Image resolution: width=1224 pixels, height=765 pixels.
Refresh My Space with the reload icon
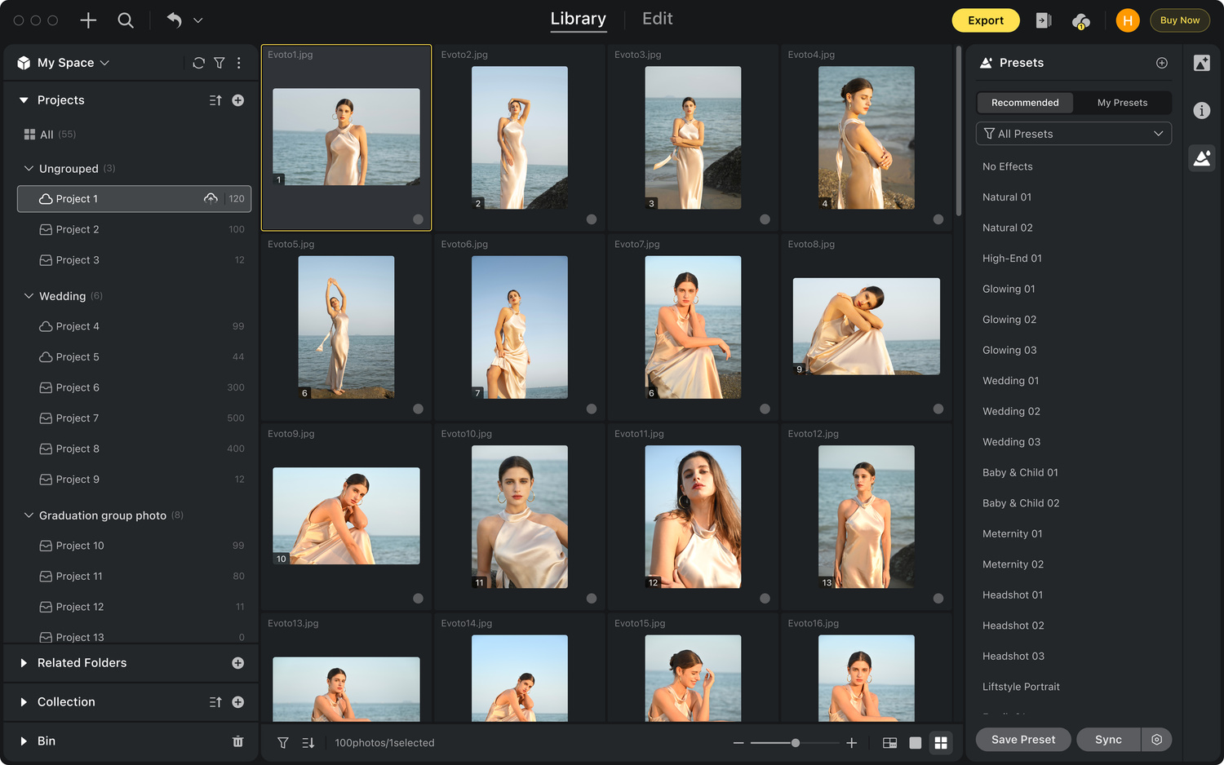coord(198,63)
